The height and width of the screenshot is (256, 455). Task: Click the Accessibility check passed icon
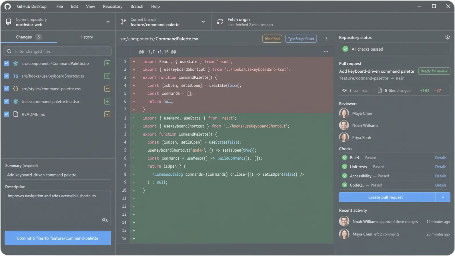tap(345, 176)
